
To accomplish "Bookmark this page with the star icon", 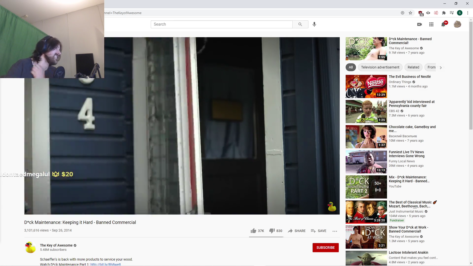I will [x=410, y=13].
